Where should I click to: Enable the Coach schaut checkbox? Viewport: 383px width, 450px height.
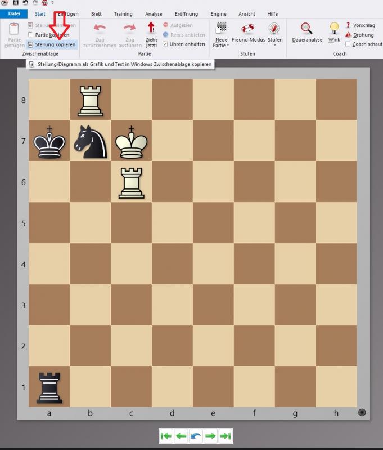(x=348, y=44)
